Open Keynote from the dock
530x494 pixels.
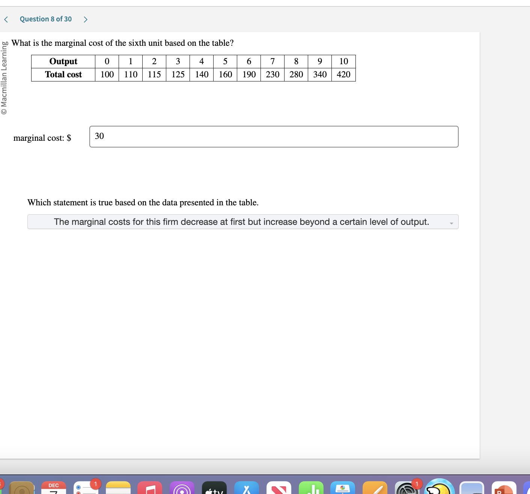point(342,488)
